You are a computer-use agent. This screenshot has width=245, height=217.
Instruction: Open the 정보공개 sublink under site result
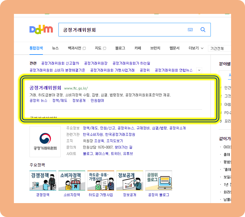pos(79,100)
